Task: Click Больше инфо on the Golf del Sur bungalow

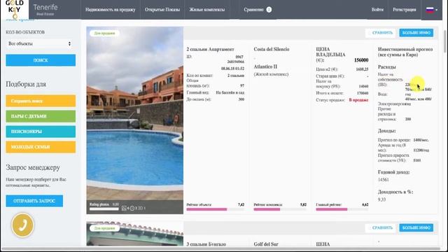Action: [416, 227]
